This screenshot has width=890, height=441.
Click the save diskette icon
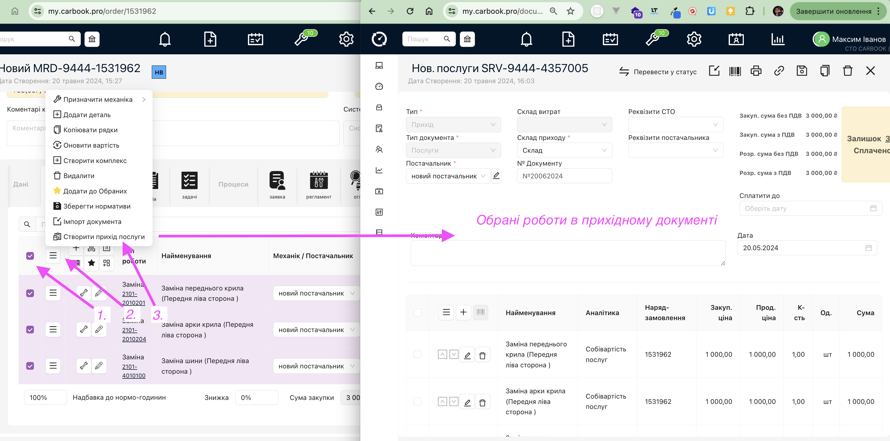802,71
